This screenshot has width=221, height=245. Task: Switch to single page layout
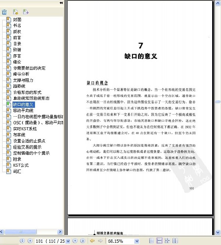[151, 241]
